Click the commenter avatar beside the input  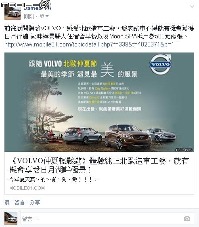tap(11, 219)
